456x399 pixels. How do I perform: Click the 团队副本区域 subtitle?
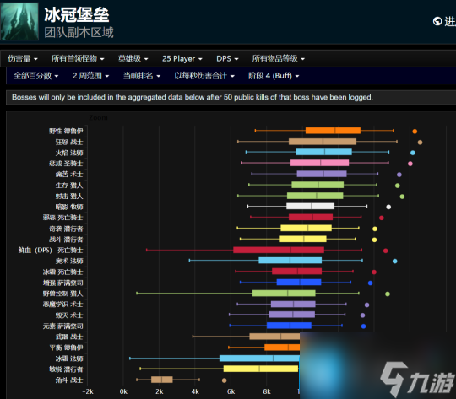coord(79,33)
